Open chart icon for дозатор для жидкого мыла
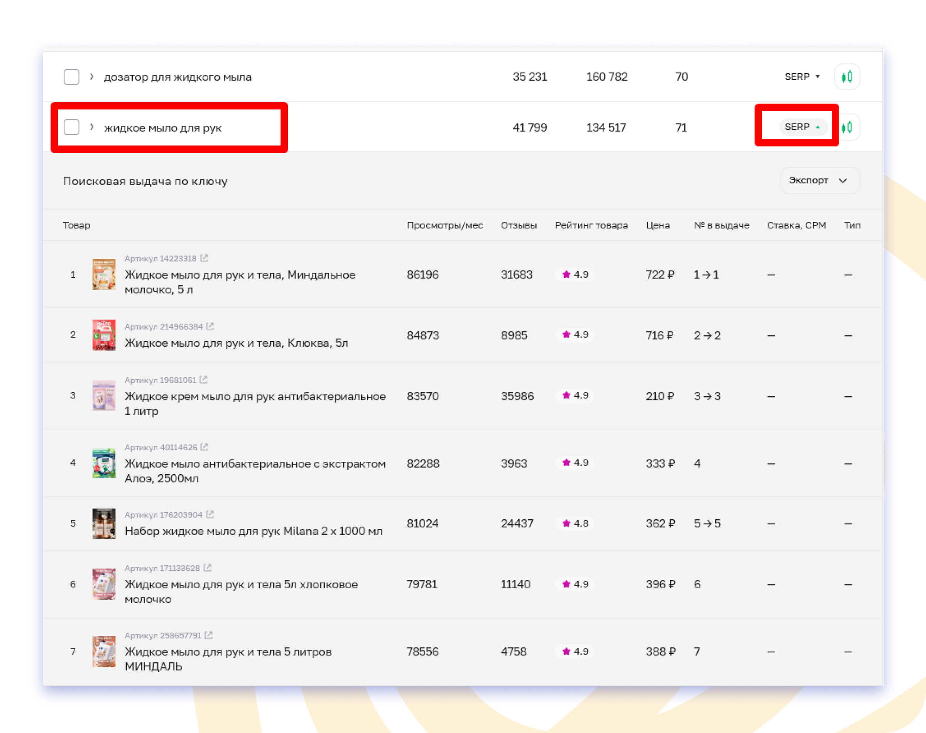Viewport: 926px width, 733px height. pyautogui.click(x=847, y=77)
